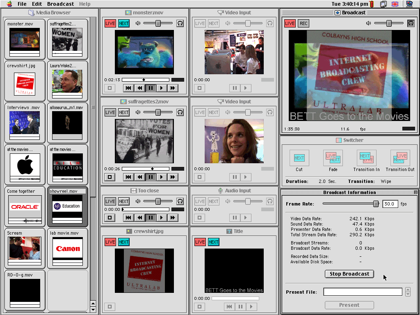The image size is (420, 315).
Task: Click the Fade icon in the Switcher
Action: (x=333, y=158)
